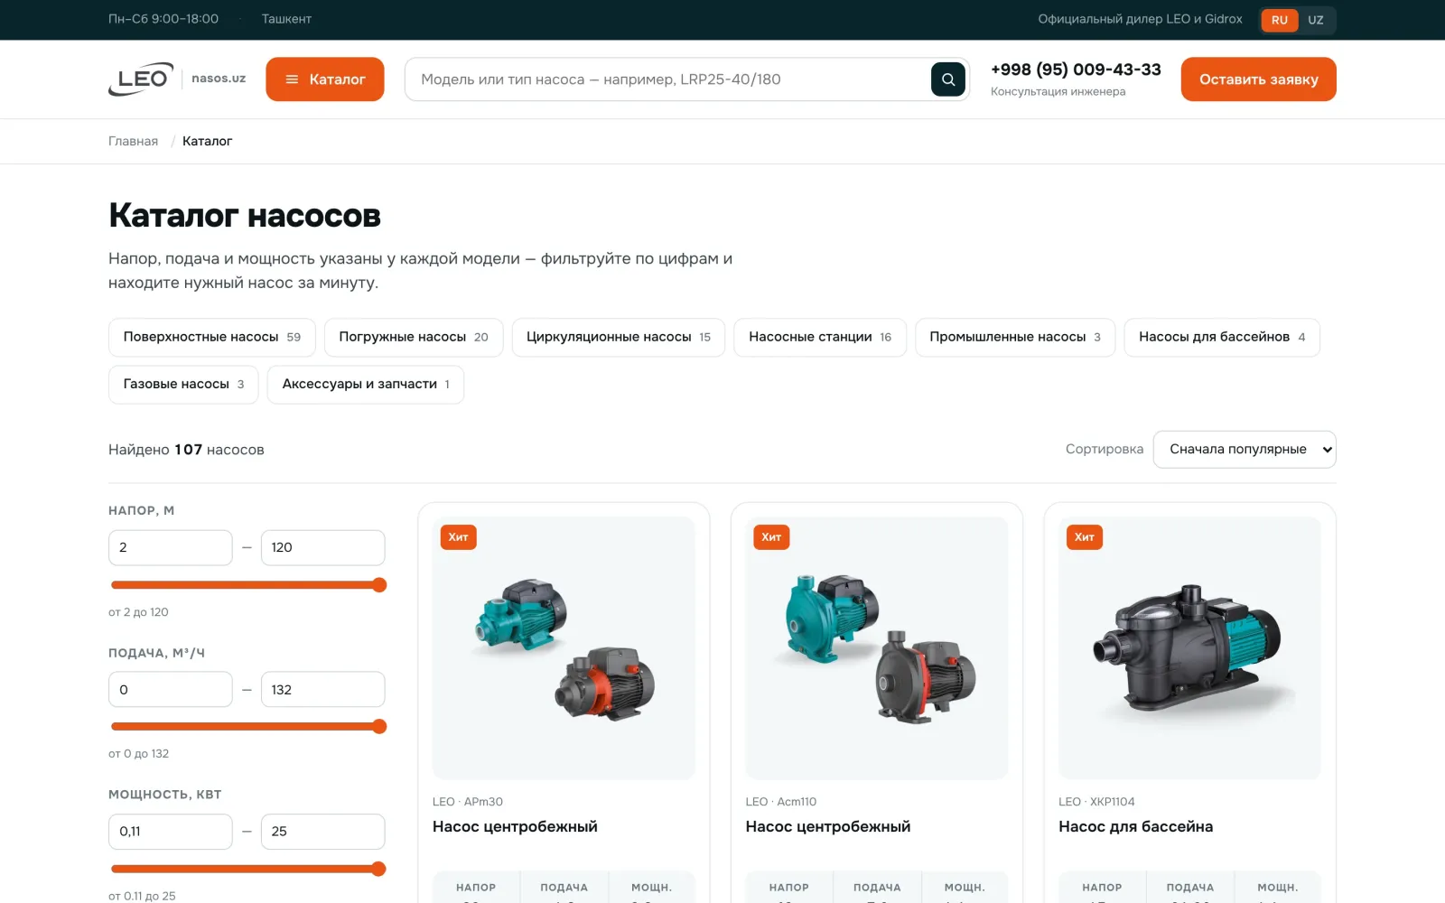The height and width of the screenshot is (903, 1445).
Task: Click the Официальный дилер LEO и Gidrox text
Action: point(1140,19)
